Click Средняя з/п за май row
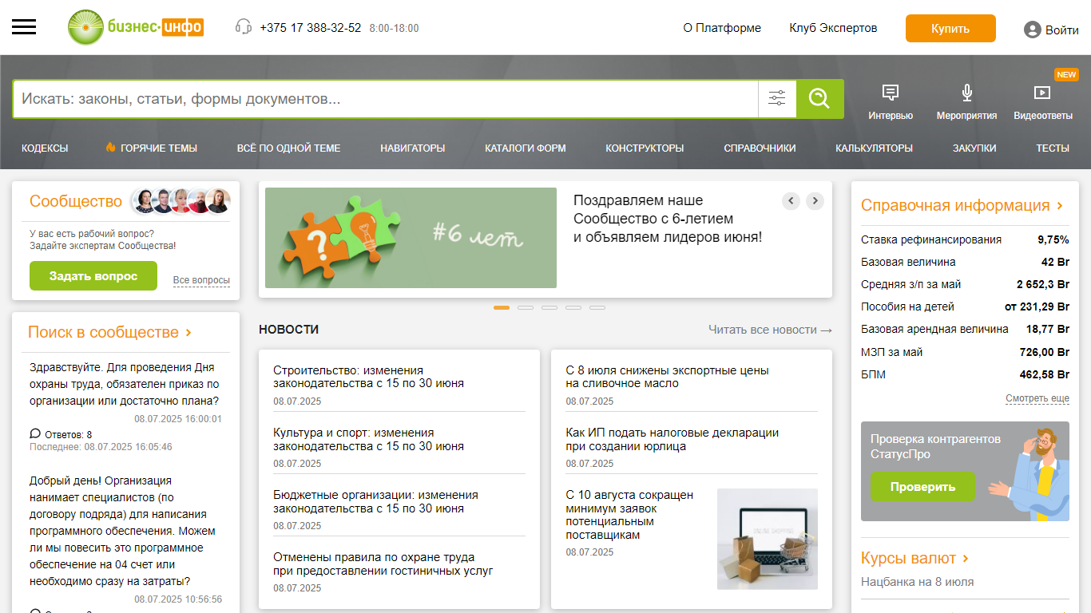Viewport: 1091px width, 613px height. pyautogui.click(x=965, y=284)
